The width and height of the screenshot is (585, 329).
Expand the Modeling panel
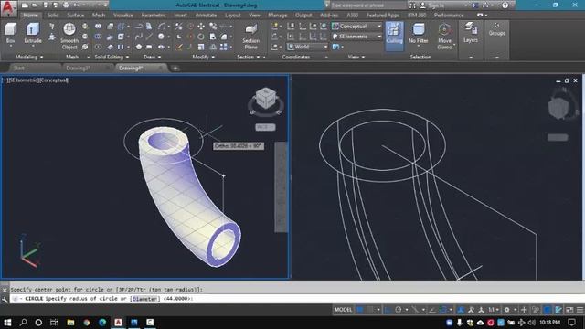tap(29, 57)
